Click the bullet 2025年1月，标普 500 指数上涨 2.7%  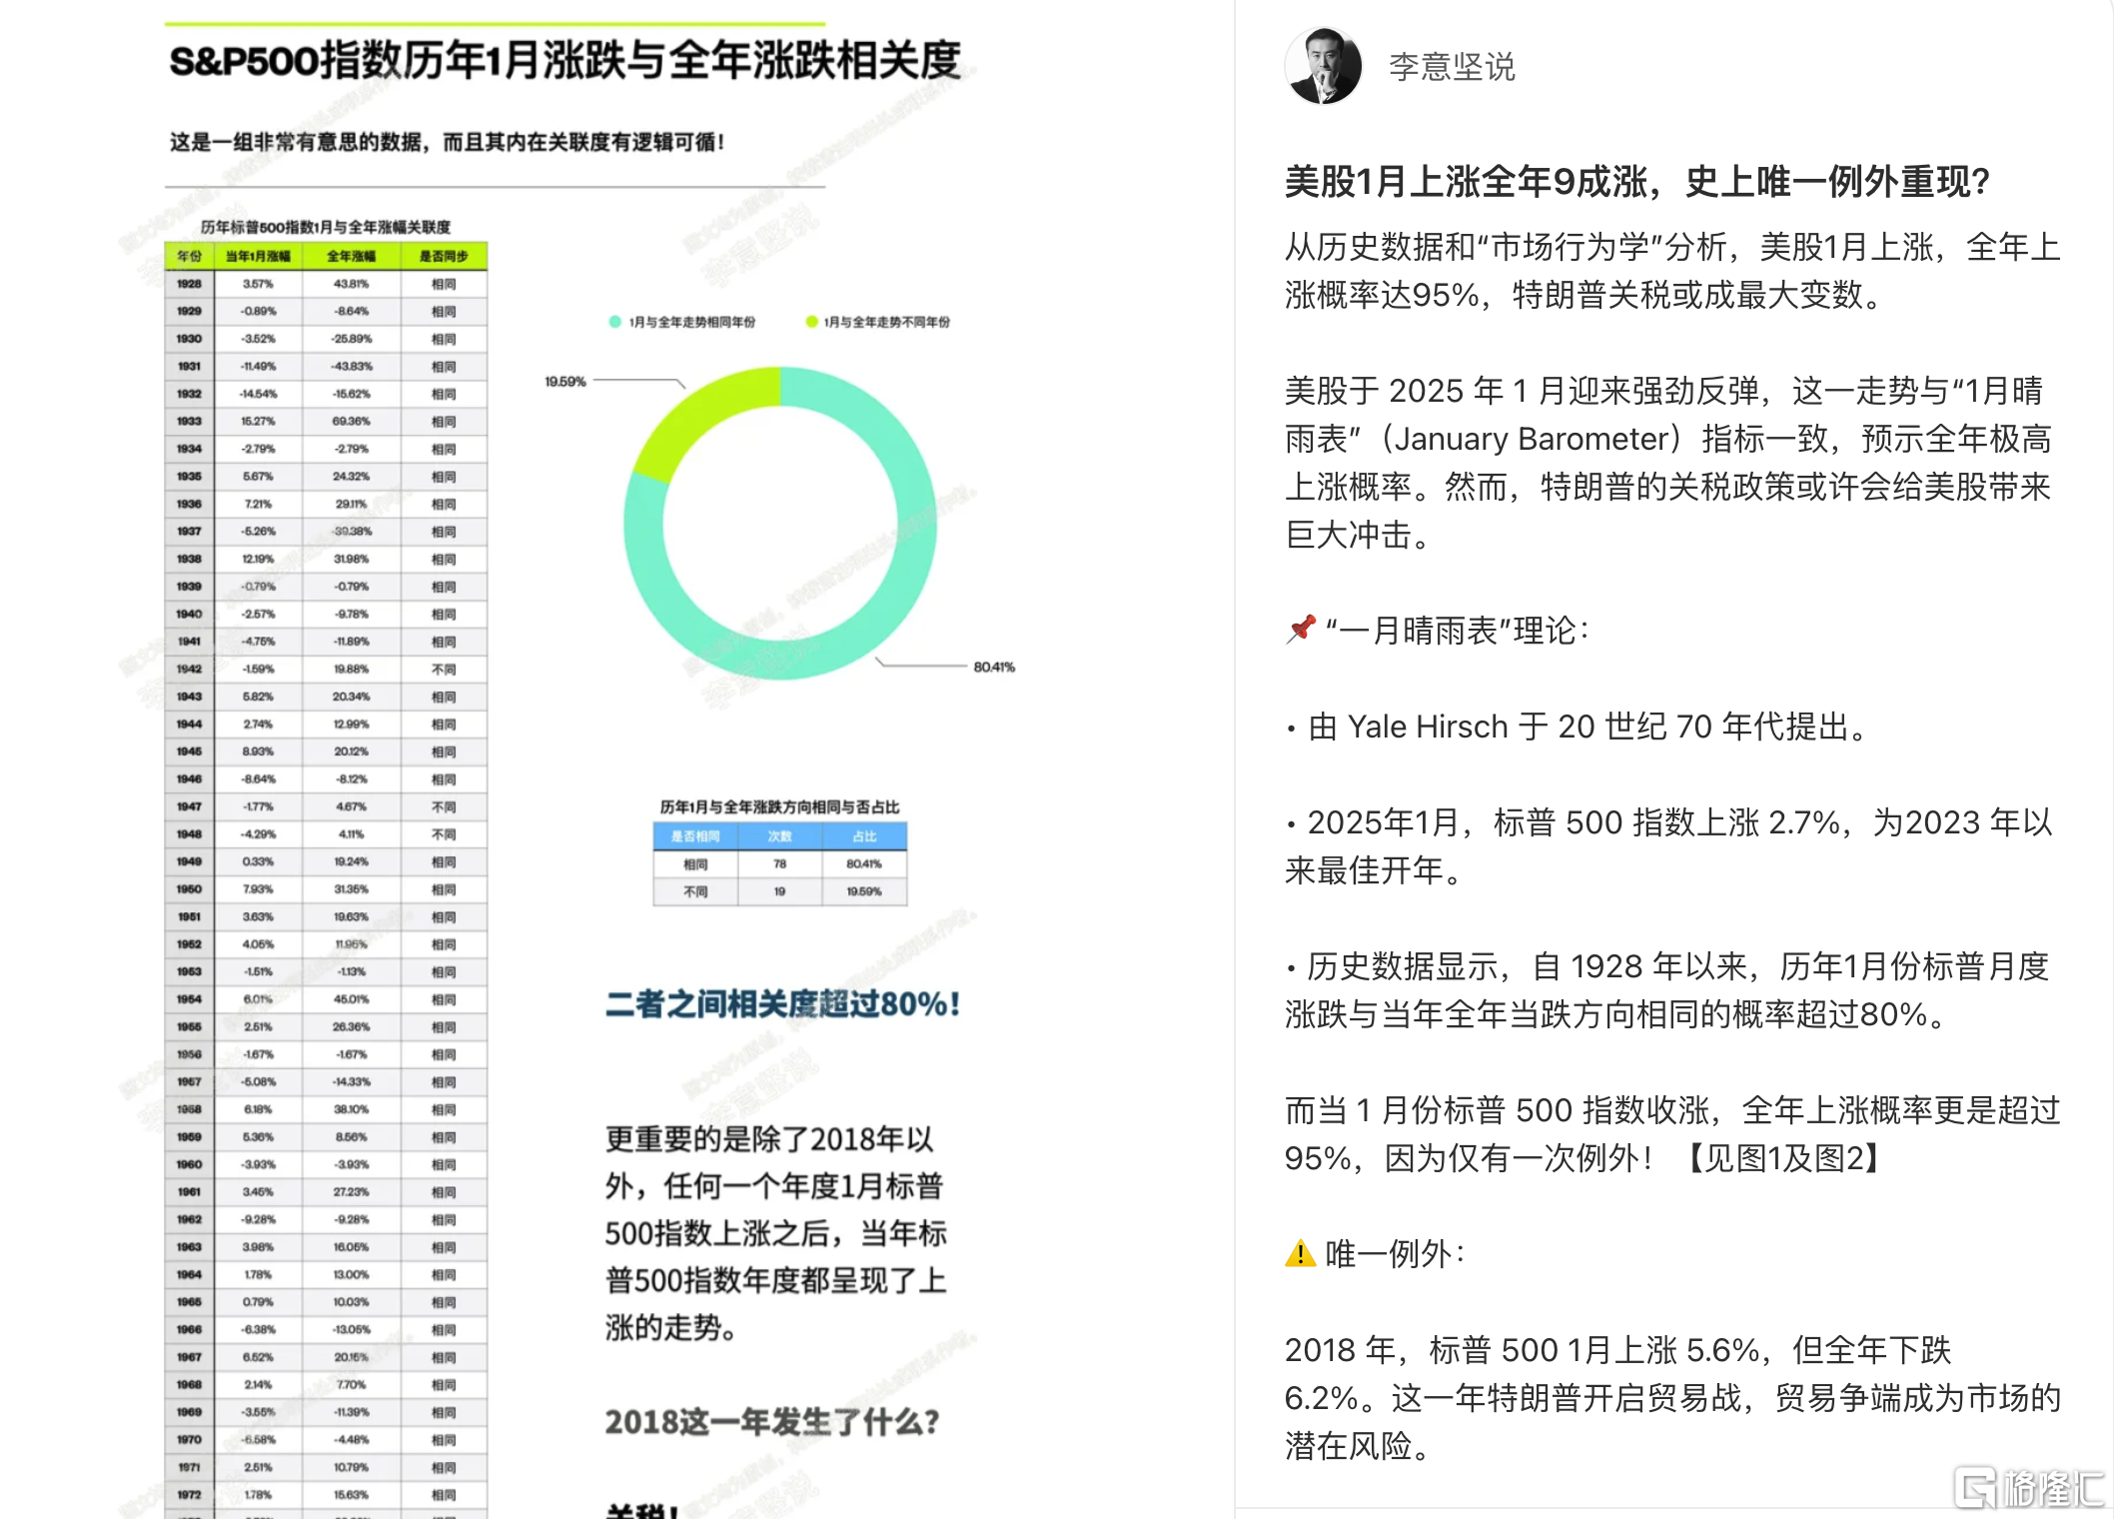point(1668,845)
